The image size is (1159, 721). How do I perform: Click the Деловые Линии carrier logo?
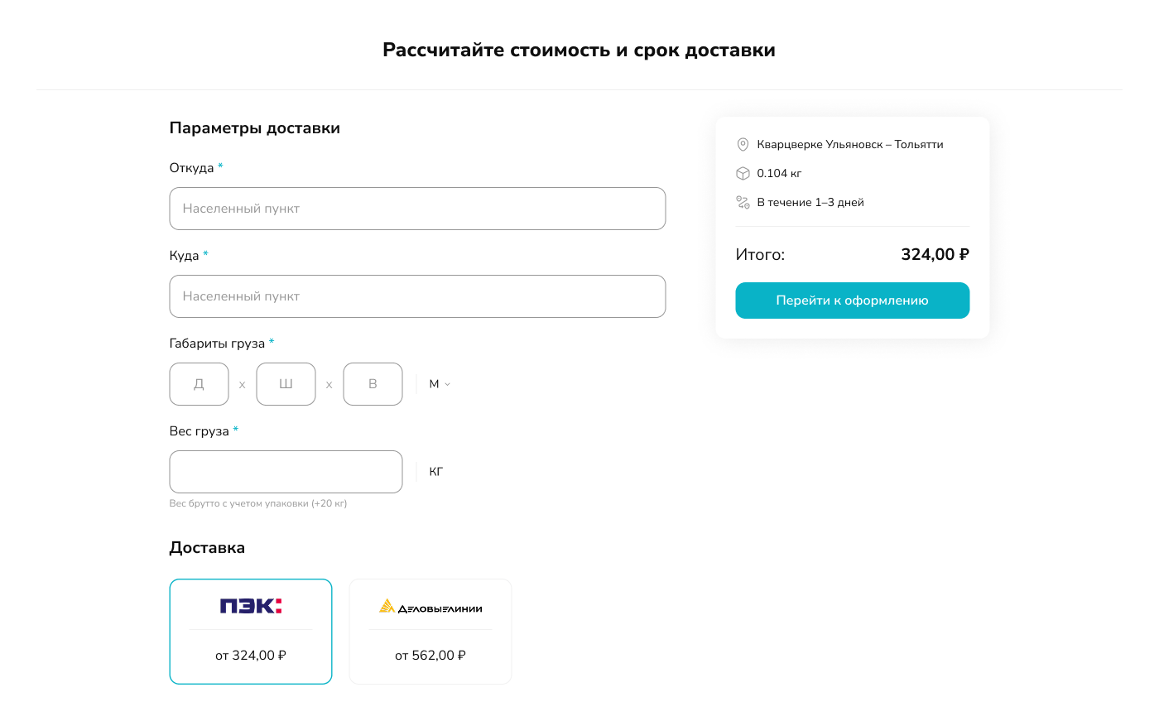point(430,607)
